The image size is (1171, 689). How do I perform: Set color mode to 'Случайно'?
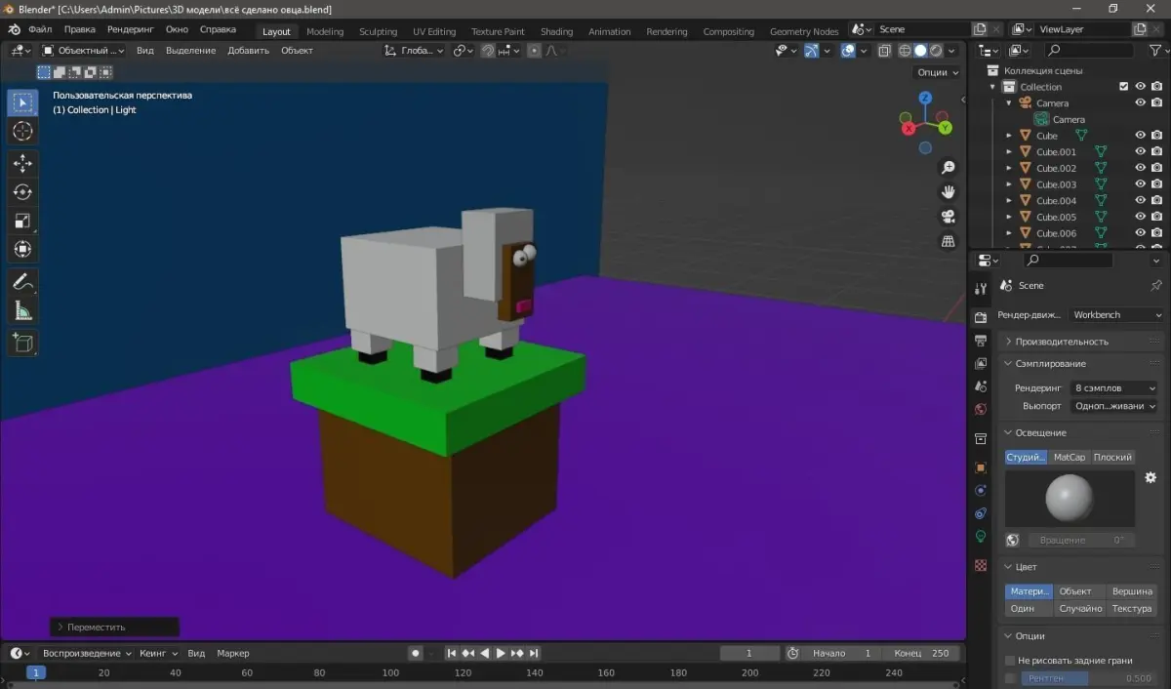[x=1081, y=608]
